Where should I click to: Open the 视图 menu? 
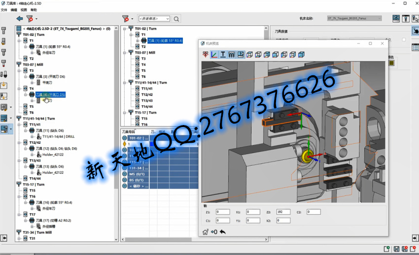24,10
